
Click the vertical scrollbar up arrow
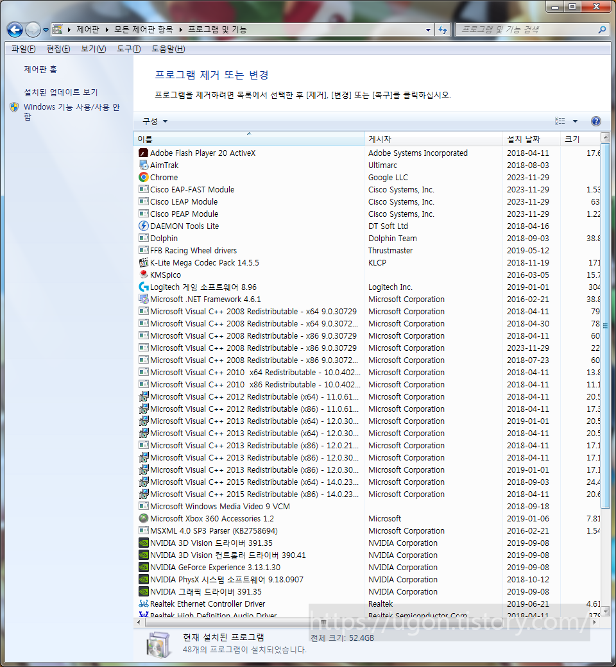click(x=605, y=137)
